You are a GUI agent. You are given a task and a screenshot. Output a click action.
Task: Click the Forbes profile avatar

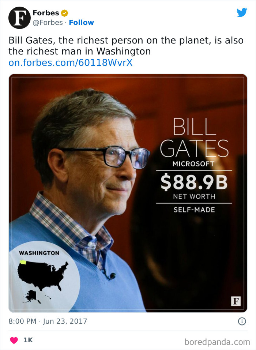[19, 18]
